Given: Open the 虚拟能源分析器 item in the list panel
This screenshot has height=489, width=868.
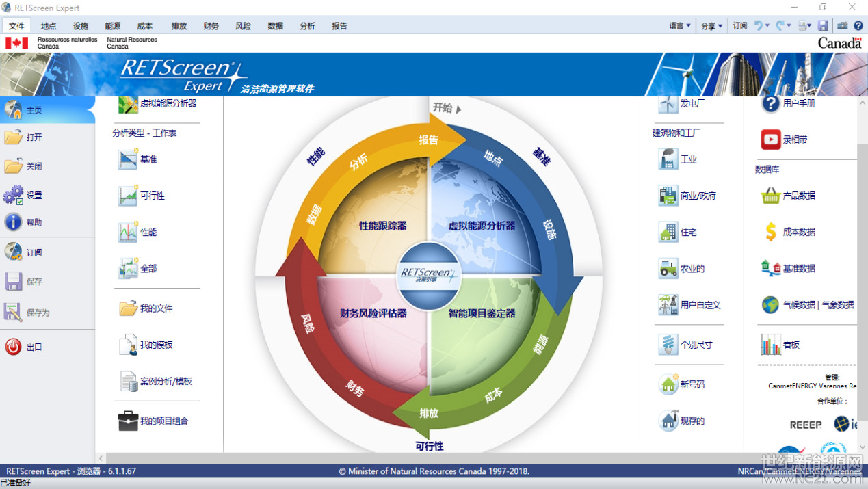Looking at the screenshot, I should pos(157,104).
